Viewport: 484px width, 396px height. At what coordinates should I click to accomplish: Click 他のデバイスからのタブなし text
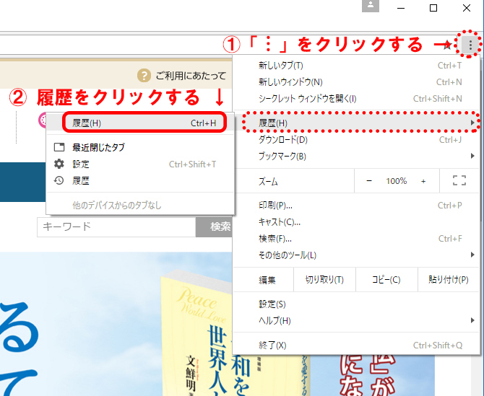tap(117, 206)
